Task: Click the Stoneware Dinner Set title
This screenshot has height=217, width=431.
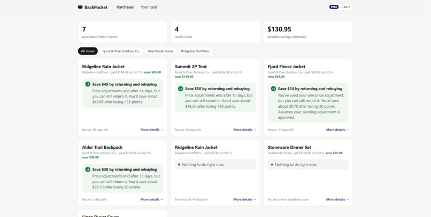Action: click(289, 147)
